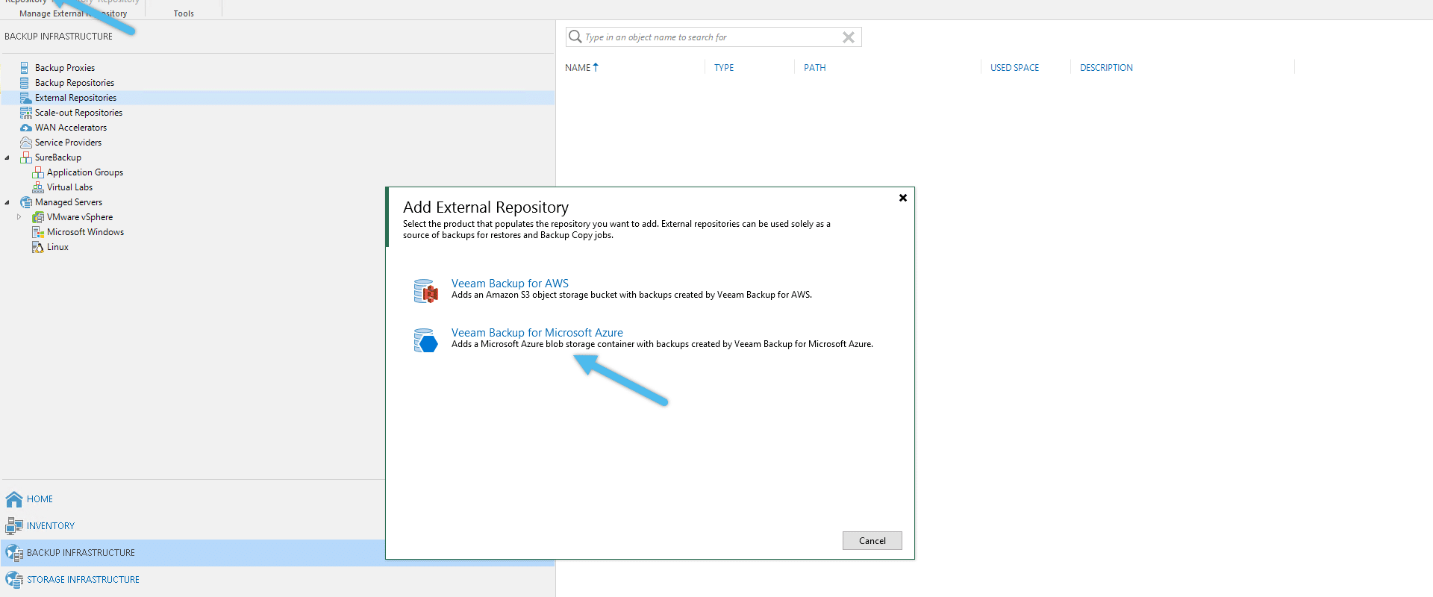Click the Home view house icon
Viewport: 1433px width, 597px height.
[x=14, y=499]
